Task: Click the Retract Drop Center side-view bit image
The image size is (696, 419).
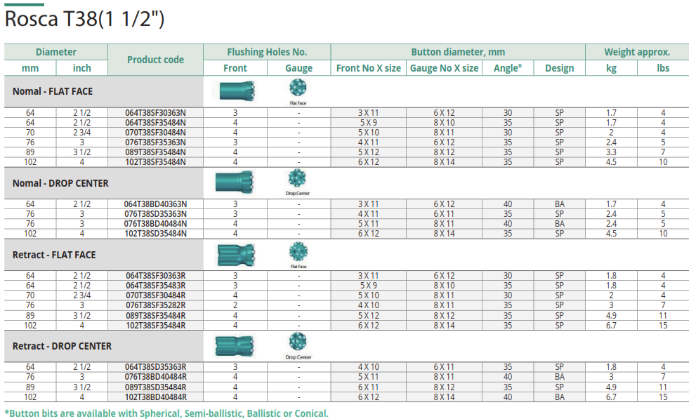Action: (235, 346)
